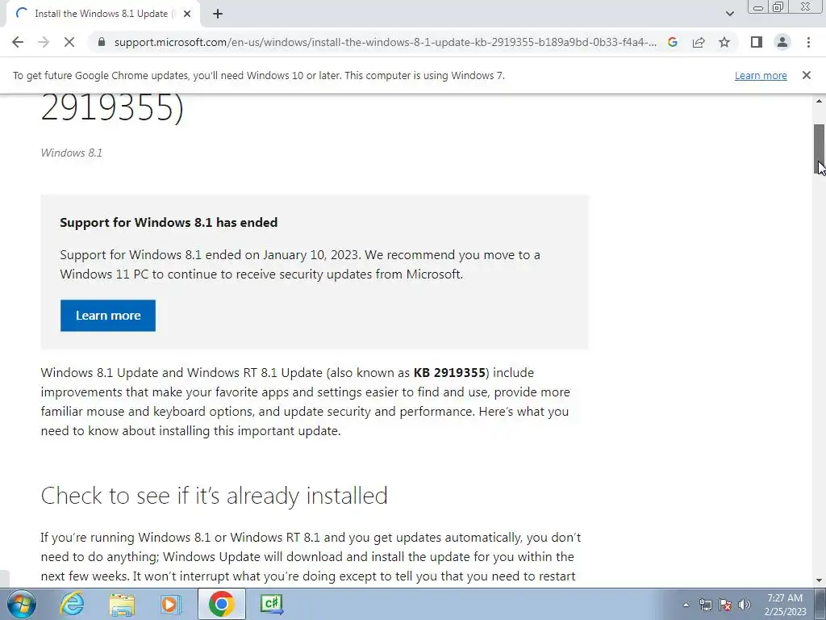The image size is (826, 620).
Task: Click the forward navigation arrow
Action: pyautogui.click(x=44, y=42)
